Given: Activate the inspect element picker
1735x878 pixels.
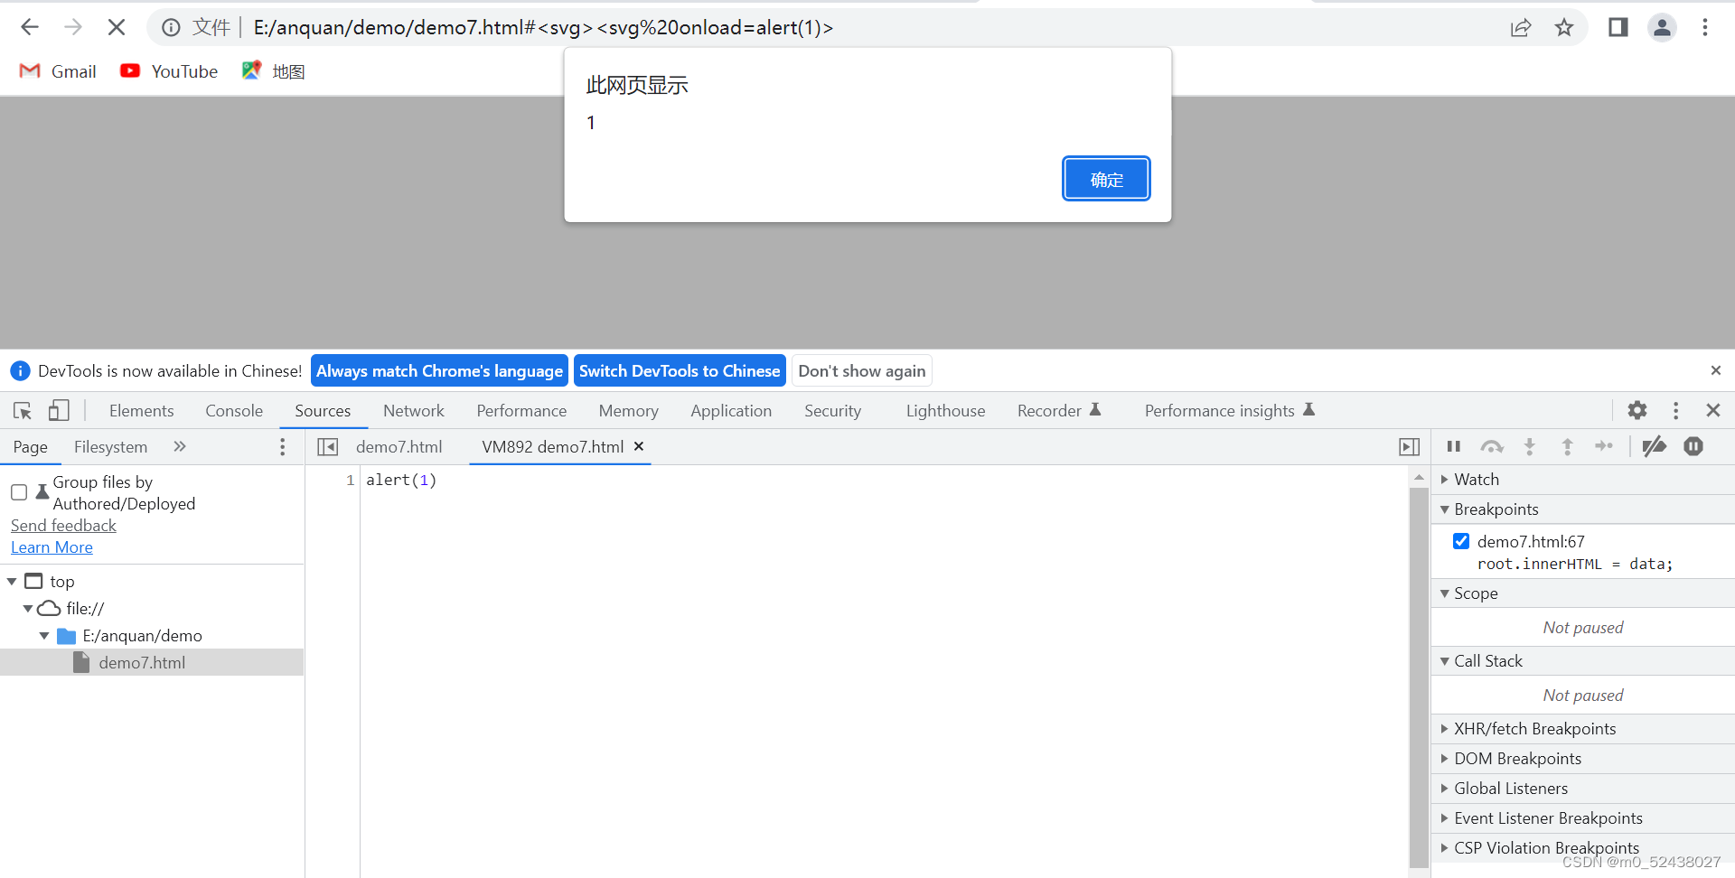Looking at the screenshot, I should (23, 411).
